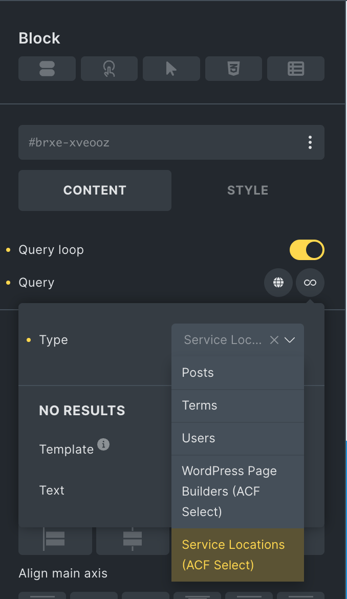Open the list attributes icon
The width and height of the screenshot is (347, 599).
pyautogui.click(x=296, y=69)
